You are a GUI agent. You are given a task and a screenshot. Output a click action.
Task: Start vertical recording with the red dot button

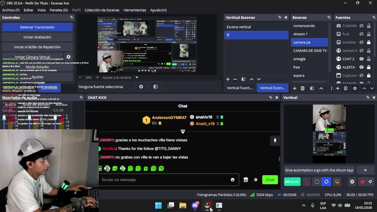point(307,182)
